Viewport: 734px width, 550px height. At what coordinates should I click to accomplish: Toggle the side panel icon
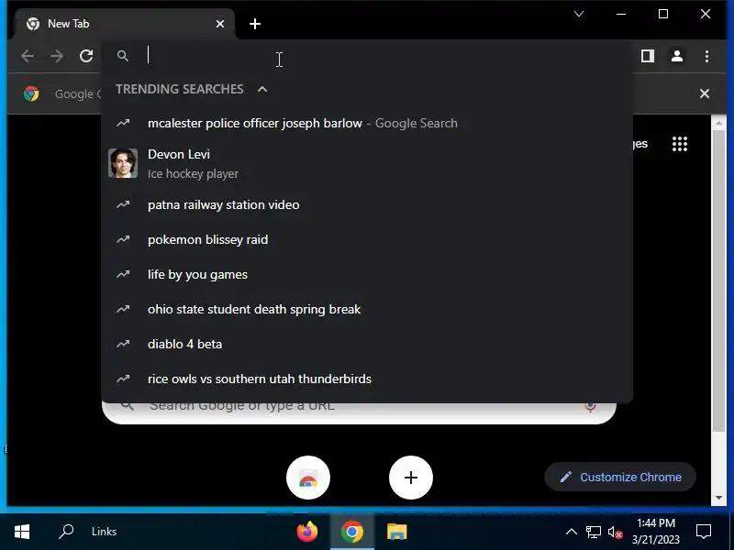tap(648, 56)
